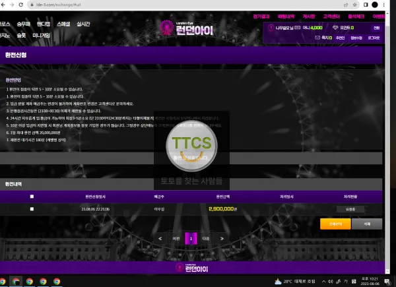Image resolution: width=396 pixels, height=287 pixels.
Task: Expand hidden system tray icons chevron
Action: click(323, 281)
